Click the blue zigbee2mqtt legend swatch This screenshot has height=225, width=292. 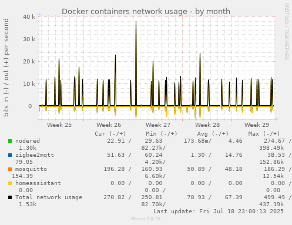10,155
